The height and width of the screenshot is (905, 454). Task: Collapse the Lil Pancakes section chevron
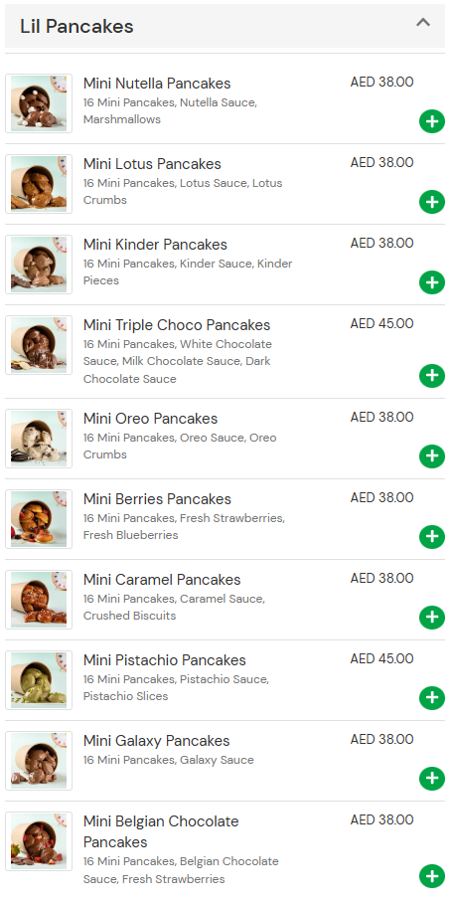click(x=423, y=23)
